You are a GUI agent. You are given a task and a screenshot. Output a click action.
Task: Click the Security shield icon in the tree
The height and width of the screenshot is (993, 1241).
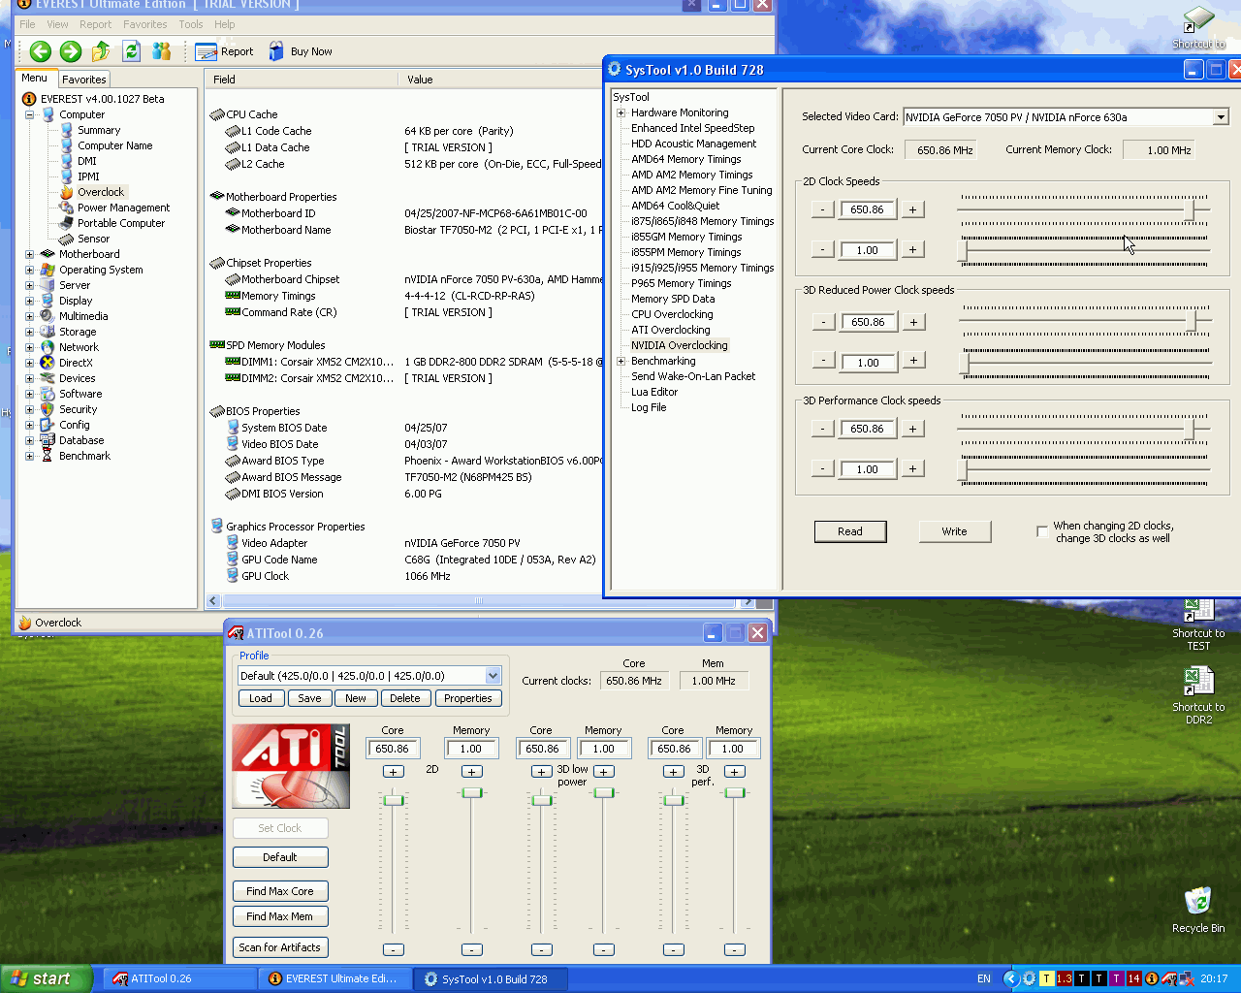pos(47,409)
